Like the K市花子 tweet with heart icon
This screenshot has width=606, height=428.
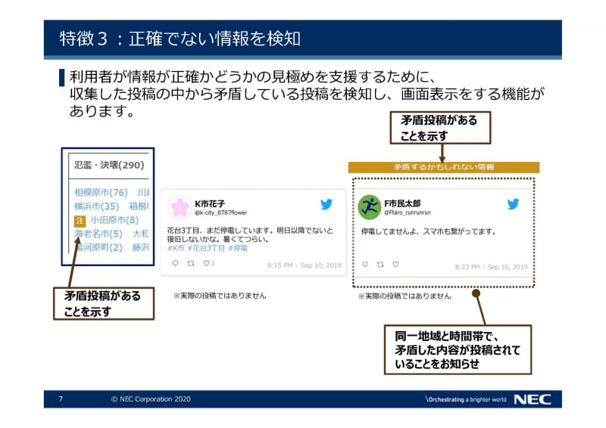pos(206,263)
